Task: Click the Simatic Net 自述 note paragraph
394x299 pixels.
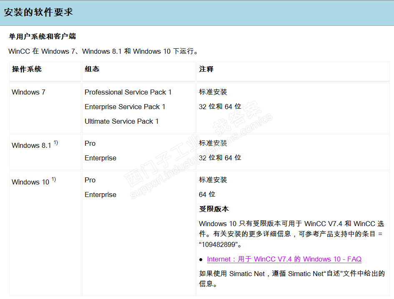Action: [x=292, y=279]
